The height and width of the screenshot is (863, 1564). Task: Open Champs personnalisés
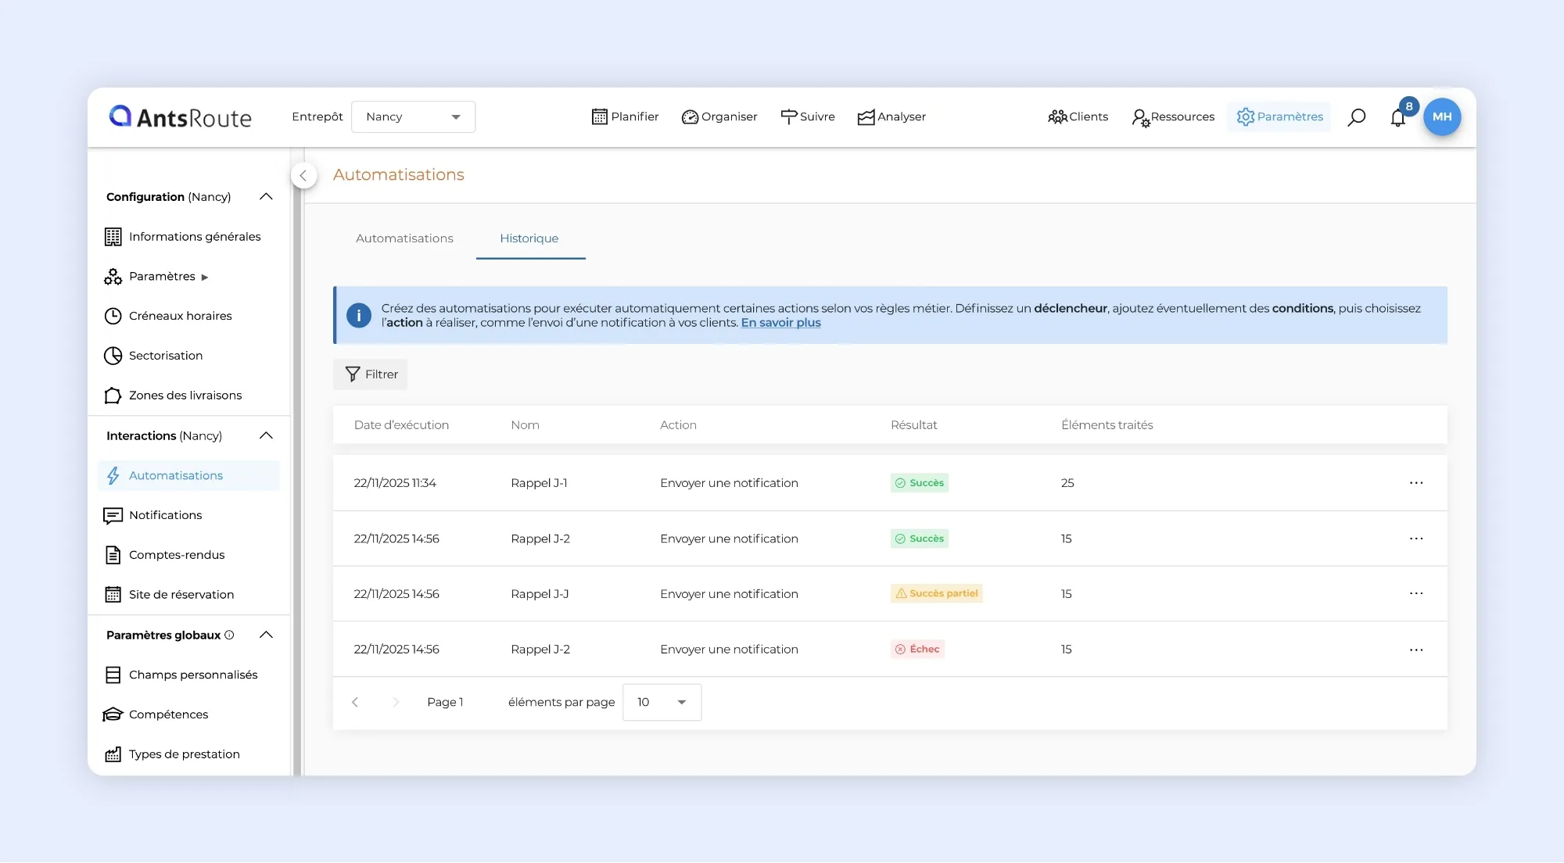click(x=181, y=675)
